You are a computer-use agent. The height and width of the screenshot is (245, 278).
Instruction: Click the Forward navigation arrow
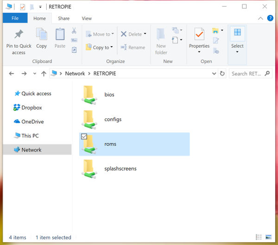[24, 73]
